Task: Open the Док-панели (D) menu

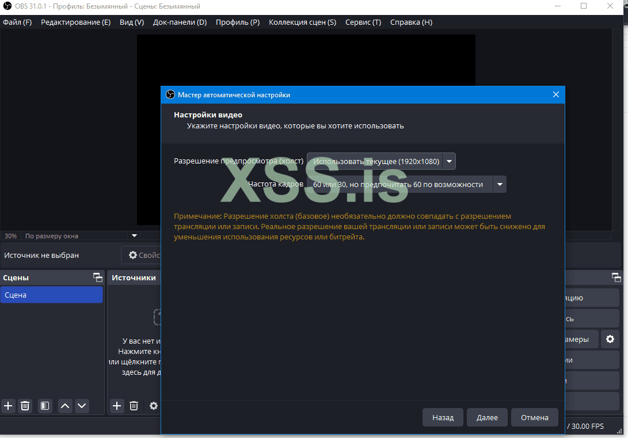Action: (x=180, y=22)
